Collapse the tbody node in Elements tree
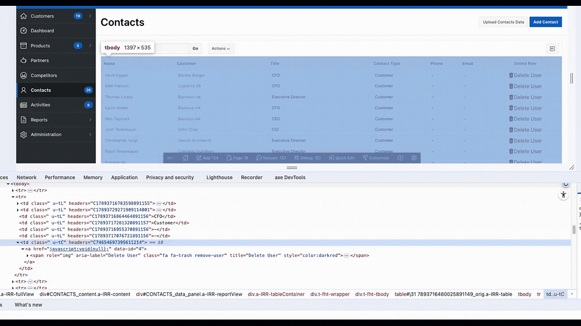581x326 pixels. coord(8,183)
